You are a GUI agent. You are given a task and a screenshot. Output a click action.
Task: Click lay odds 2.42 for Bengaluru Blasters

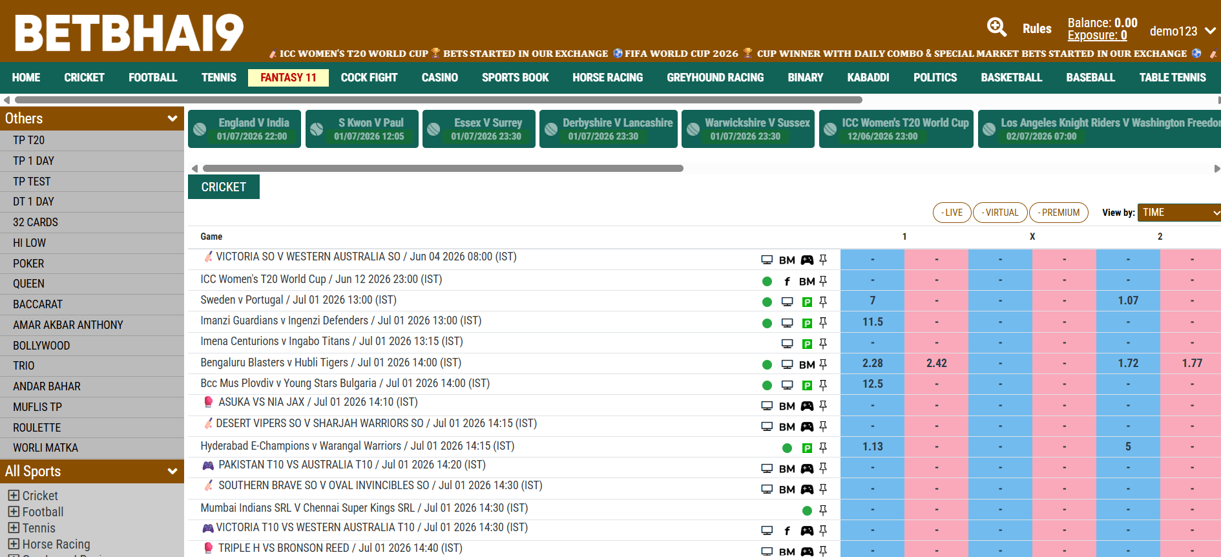pyautogui.click(x=936, y=363)
